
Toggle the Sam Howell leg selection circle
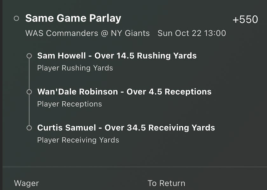coord(30,56)
